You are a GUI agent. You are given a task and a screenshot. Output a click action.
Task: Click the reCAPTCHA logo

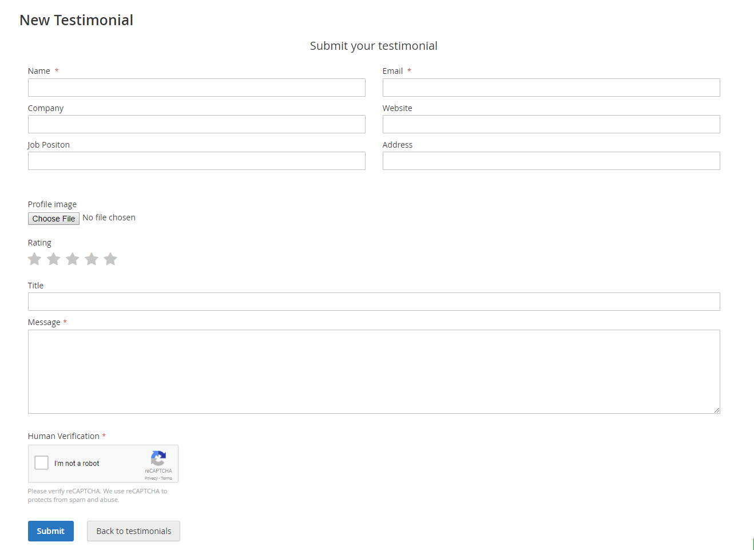(158, 458)
